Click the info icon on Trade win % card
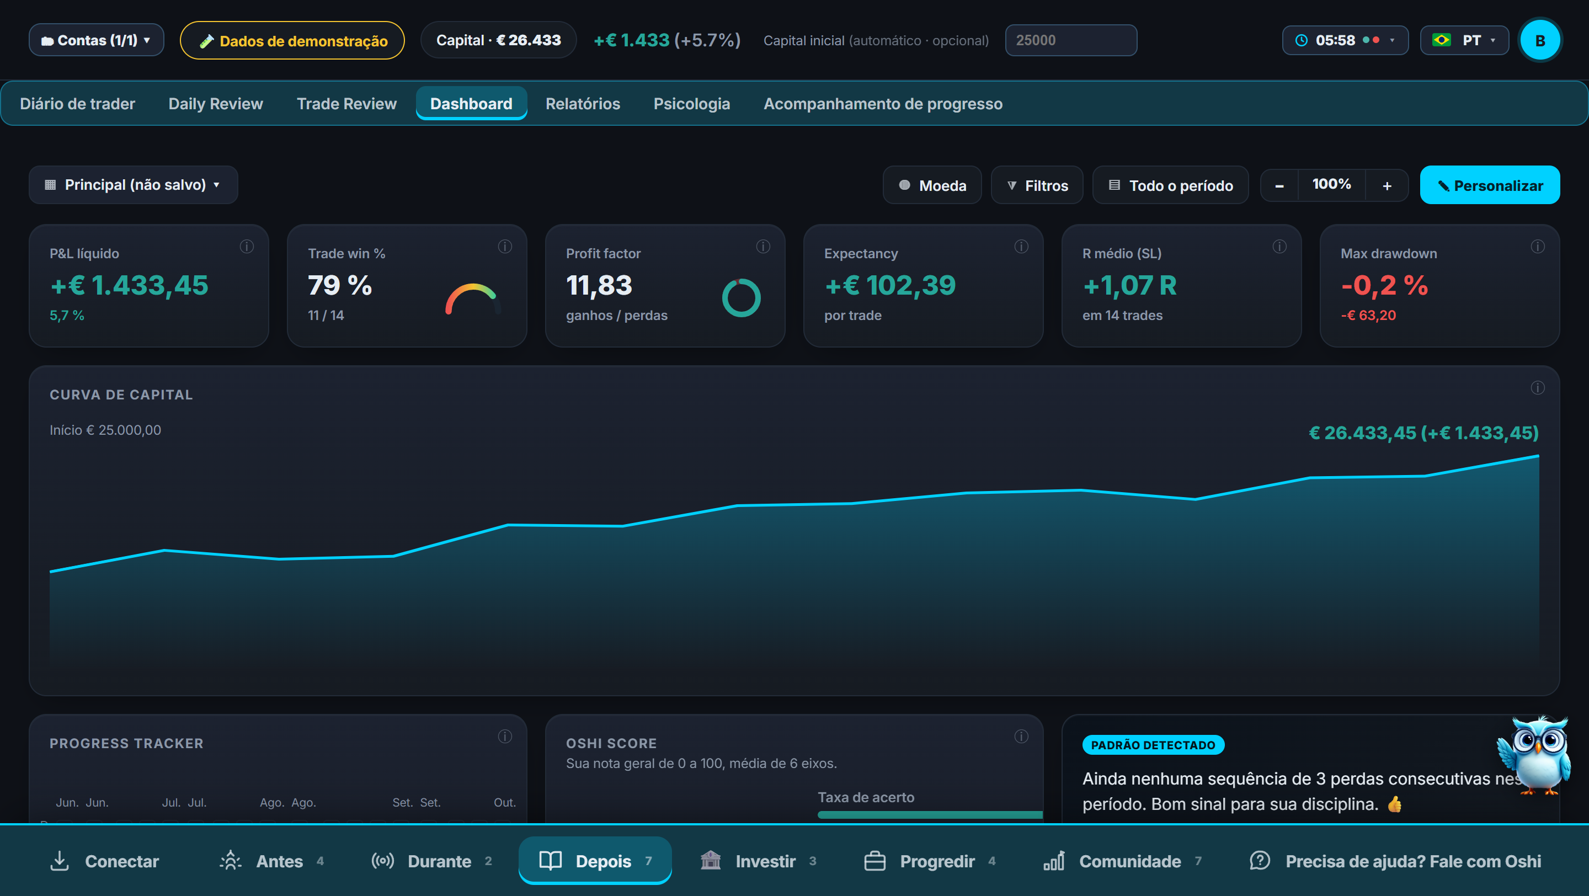The height and width of the screenshot is (896, 1589). coord(505,247)
